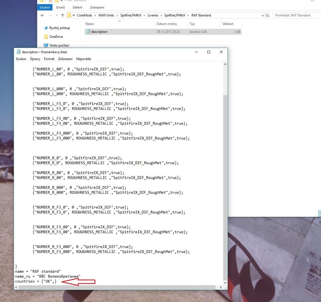
Task: Navigate to first SpitfireLFMkIX breadcrumb
Action: [131, 15]
